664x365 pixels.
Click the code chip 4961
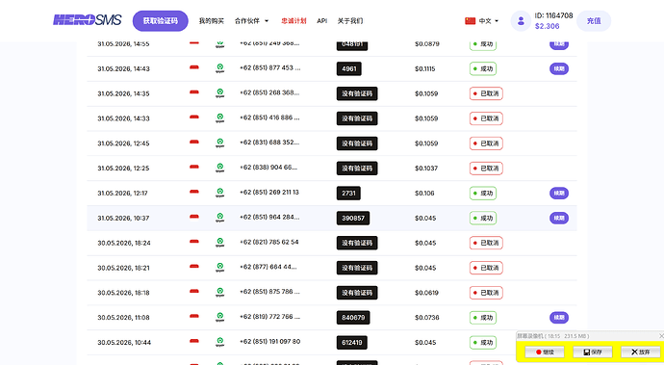(349, 68)
